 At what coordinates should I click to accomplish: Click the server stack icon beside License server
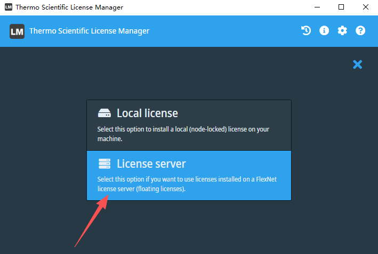tap(104, 163)
